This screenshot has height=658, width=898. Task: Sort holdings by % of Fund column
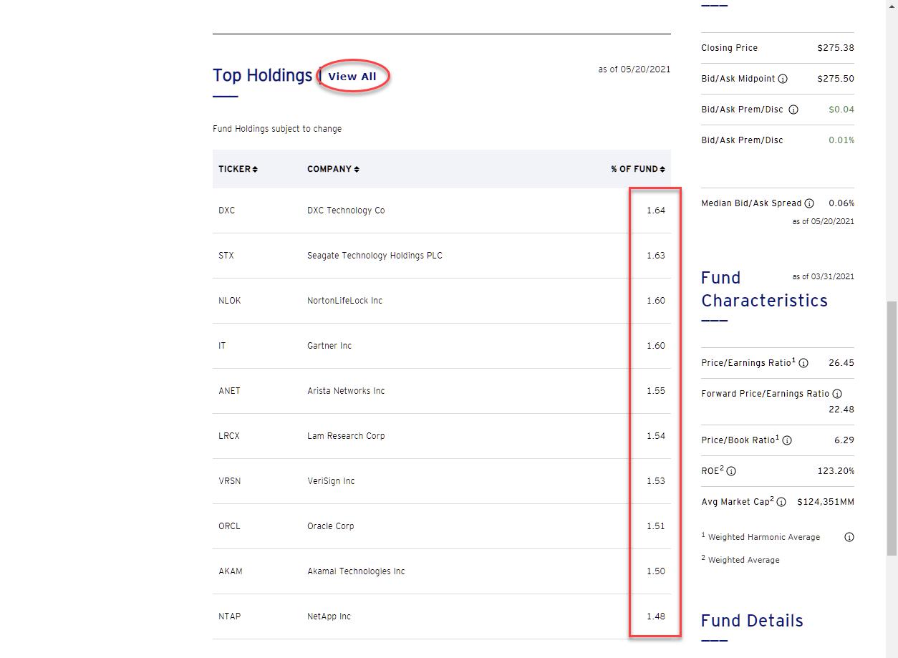[x=637, y=169]
